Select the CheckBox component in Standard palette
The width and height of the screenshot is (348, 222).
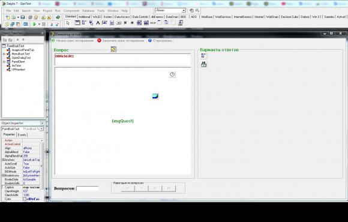tap(125, 23)
